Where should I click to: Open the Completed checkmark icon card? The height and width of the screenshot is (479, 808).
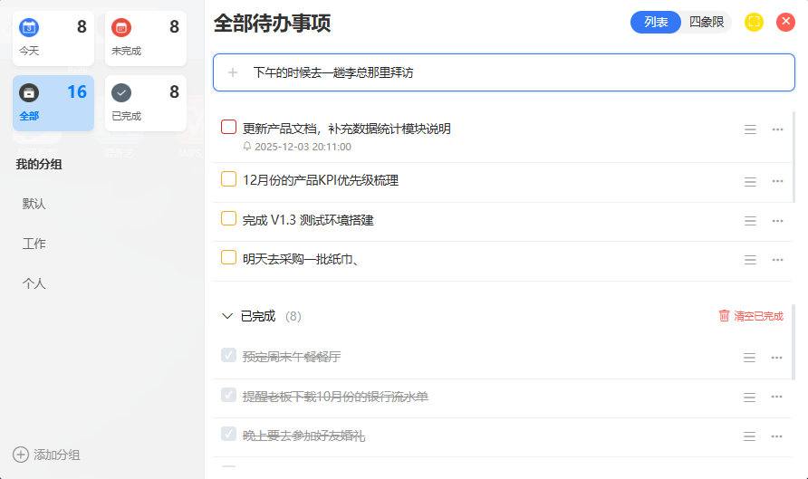pos(121,92)
